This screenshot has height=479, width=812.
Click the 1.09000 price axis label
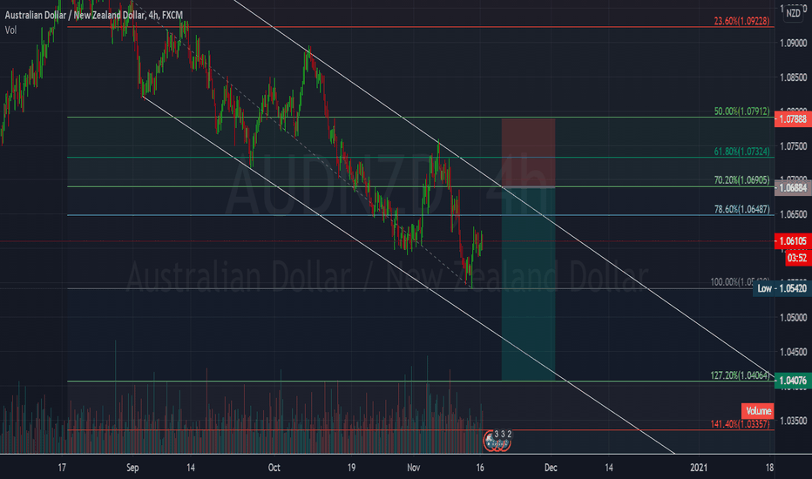(793, 43)
